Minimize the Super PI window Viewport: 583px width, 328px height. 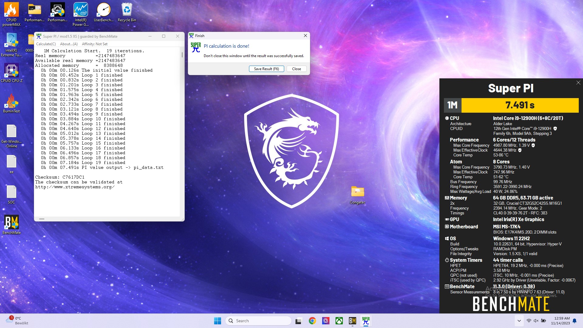pos(150,36)
